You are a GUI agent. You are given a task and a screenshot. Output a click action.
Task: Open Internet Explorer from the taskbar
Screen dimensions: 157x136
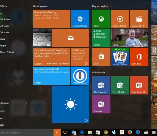[x=138, y=132]
